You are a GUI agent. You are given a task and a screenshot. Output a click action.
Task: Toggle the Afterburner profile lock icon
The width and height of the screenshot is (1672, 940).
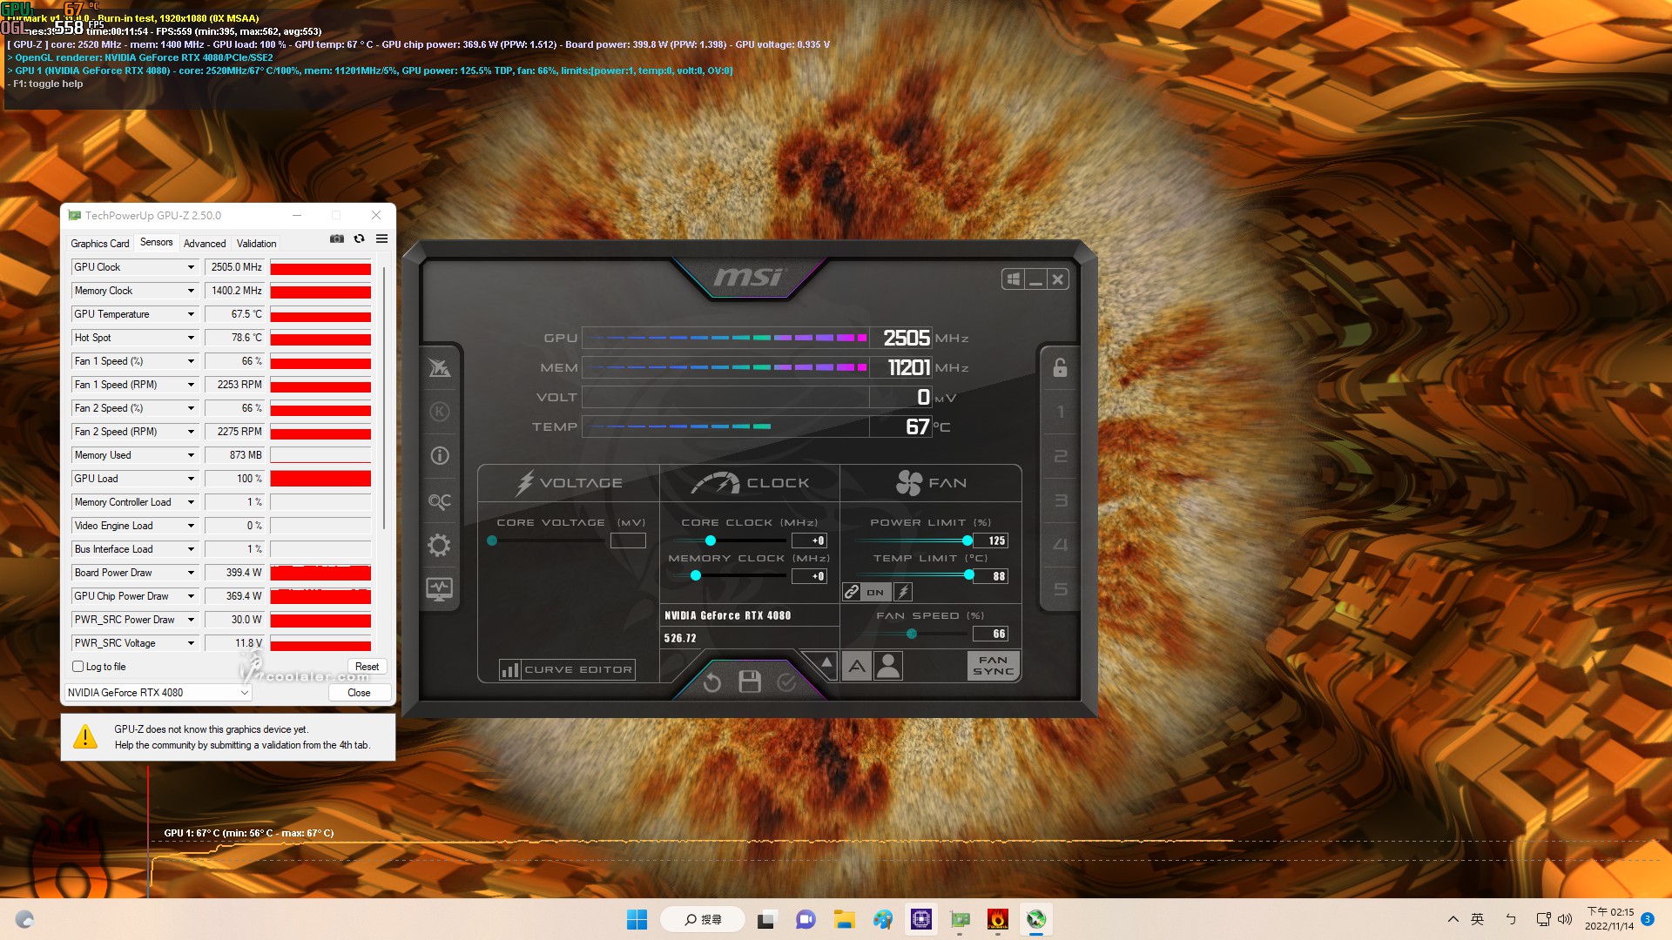1060,368
